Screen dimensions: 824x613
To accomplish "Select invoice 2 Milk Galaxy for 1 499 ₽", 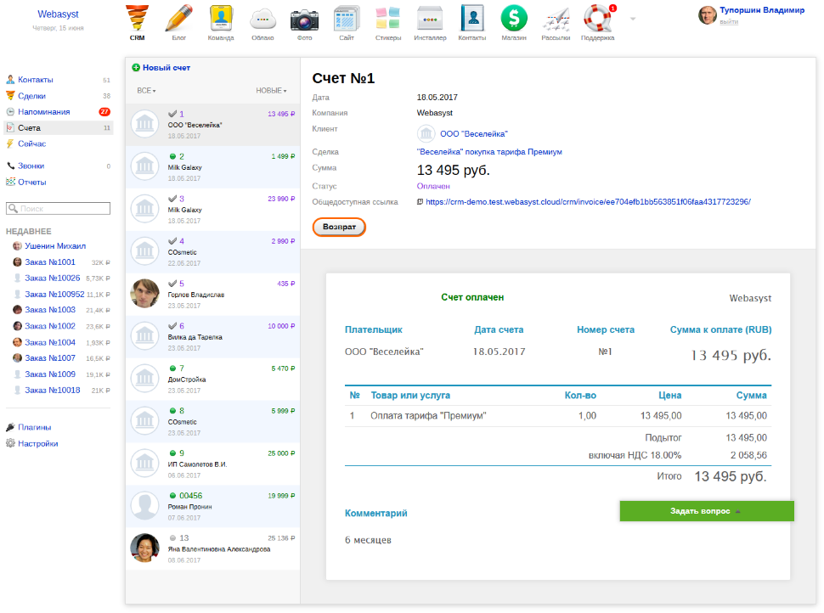I will pos(213,167).
